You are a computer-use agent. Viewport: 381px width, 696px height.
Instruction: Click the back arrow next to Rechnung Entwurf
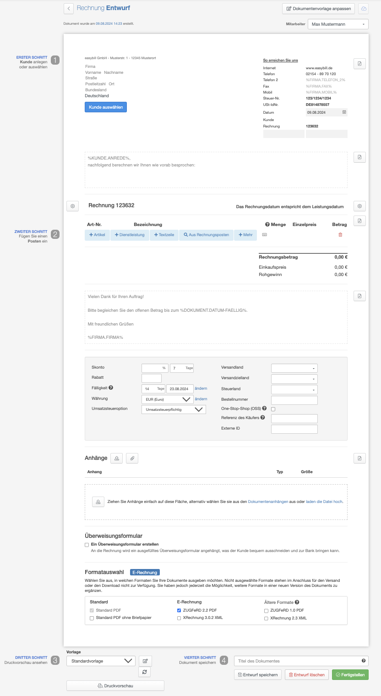tap(69, 8)
